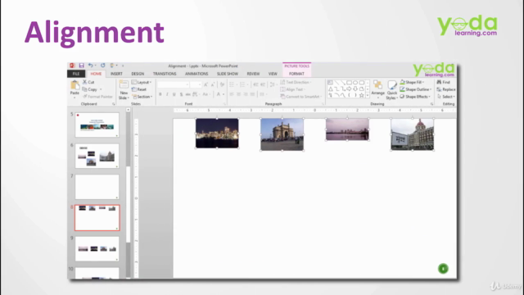Switch to the SLIDE SHOW tab
Viewport: 524px width, 295px height.
pyautogui.click(x=228, y=74)
